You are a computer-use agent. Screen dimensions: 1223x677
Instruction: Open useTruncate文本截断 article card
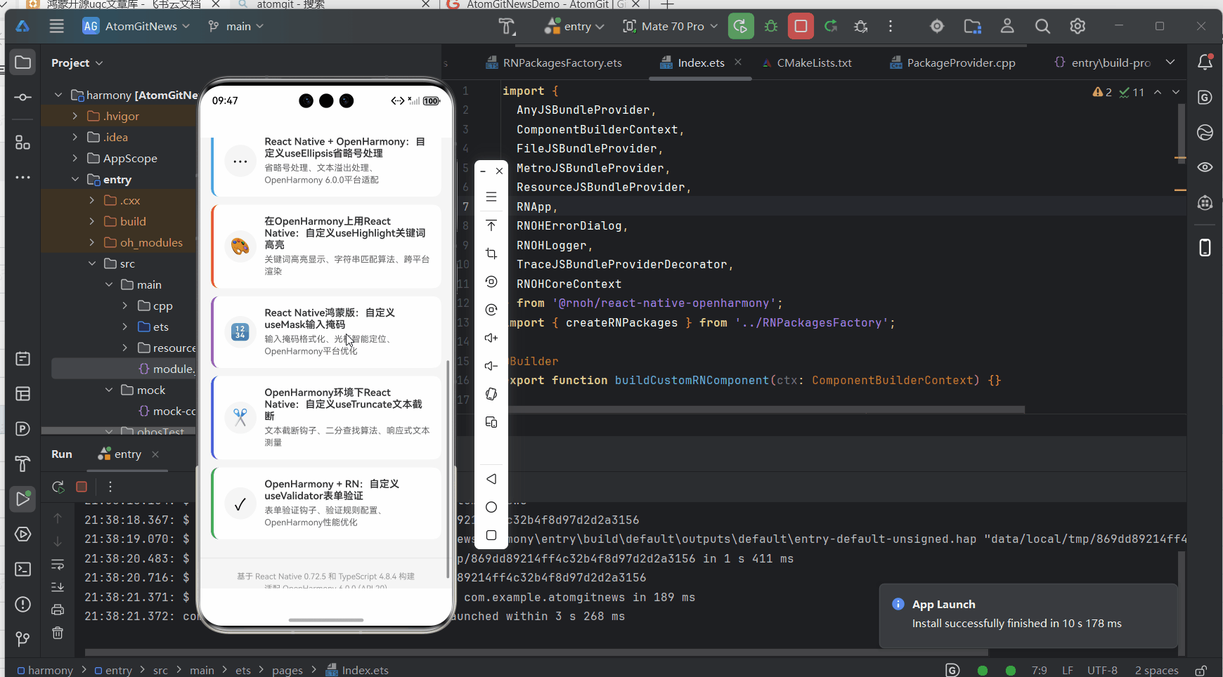326,417
